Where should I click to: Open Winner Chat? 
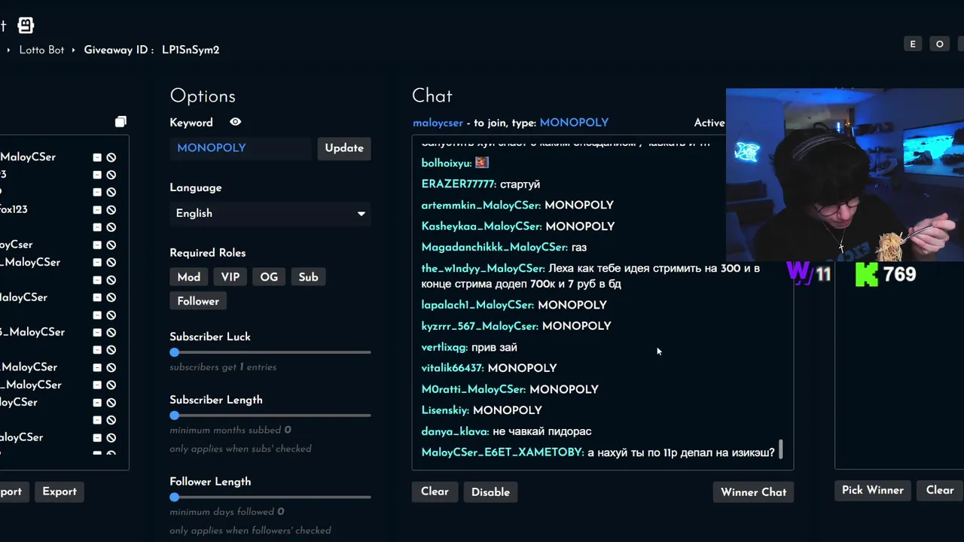point(753,492)
